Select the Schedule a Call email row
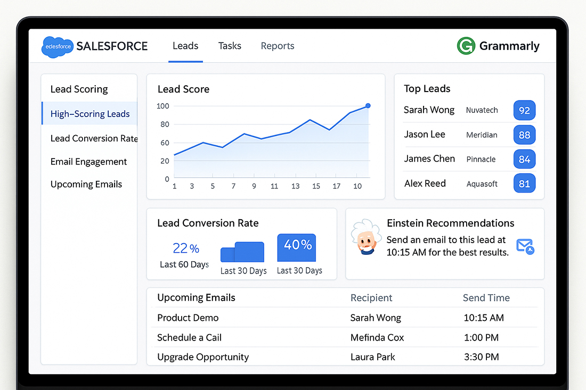Screen dimensions: 586x390 click(x=345, y=337)
